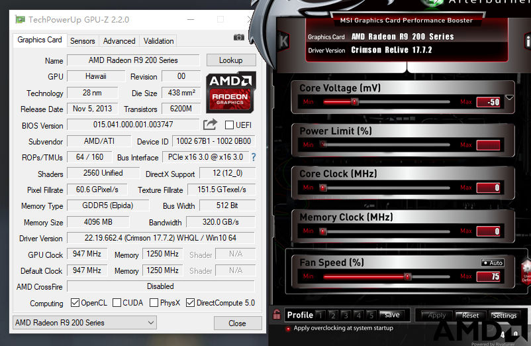Image resolution: width=531 pixels, height=346 pixels.
Task: Click the BIOS export share arrow icon
Action: coord(210,125)
